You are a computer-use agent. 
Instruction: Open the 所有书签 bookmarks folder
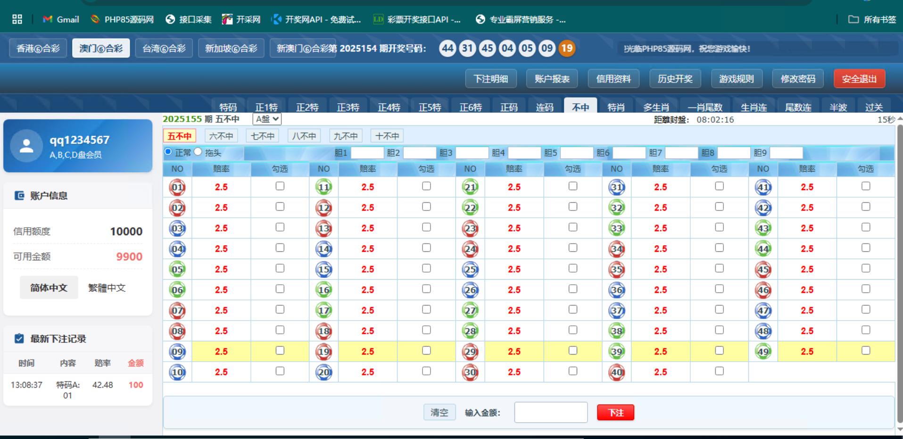pos(872,19)
